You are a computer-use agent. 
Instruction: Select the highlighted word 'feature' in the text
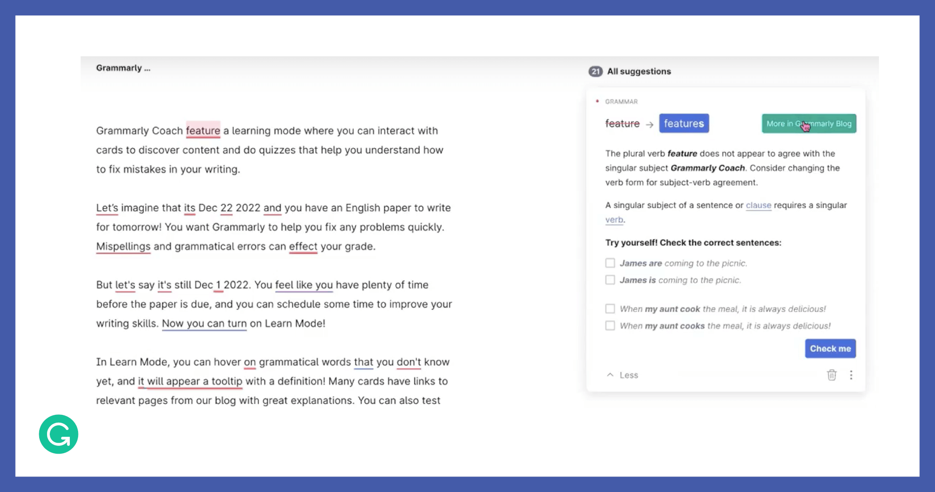(x=203, y=131)
